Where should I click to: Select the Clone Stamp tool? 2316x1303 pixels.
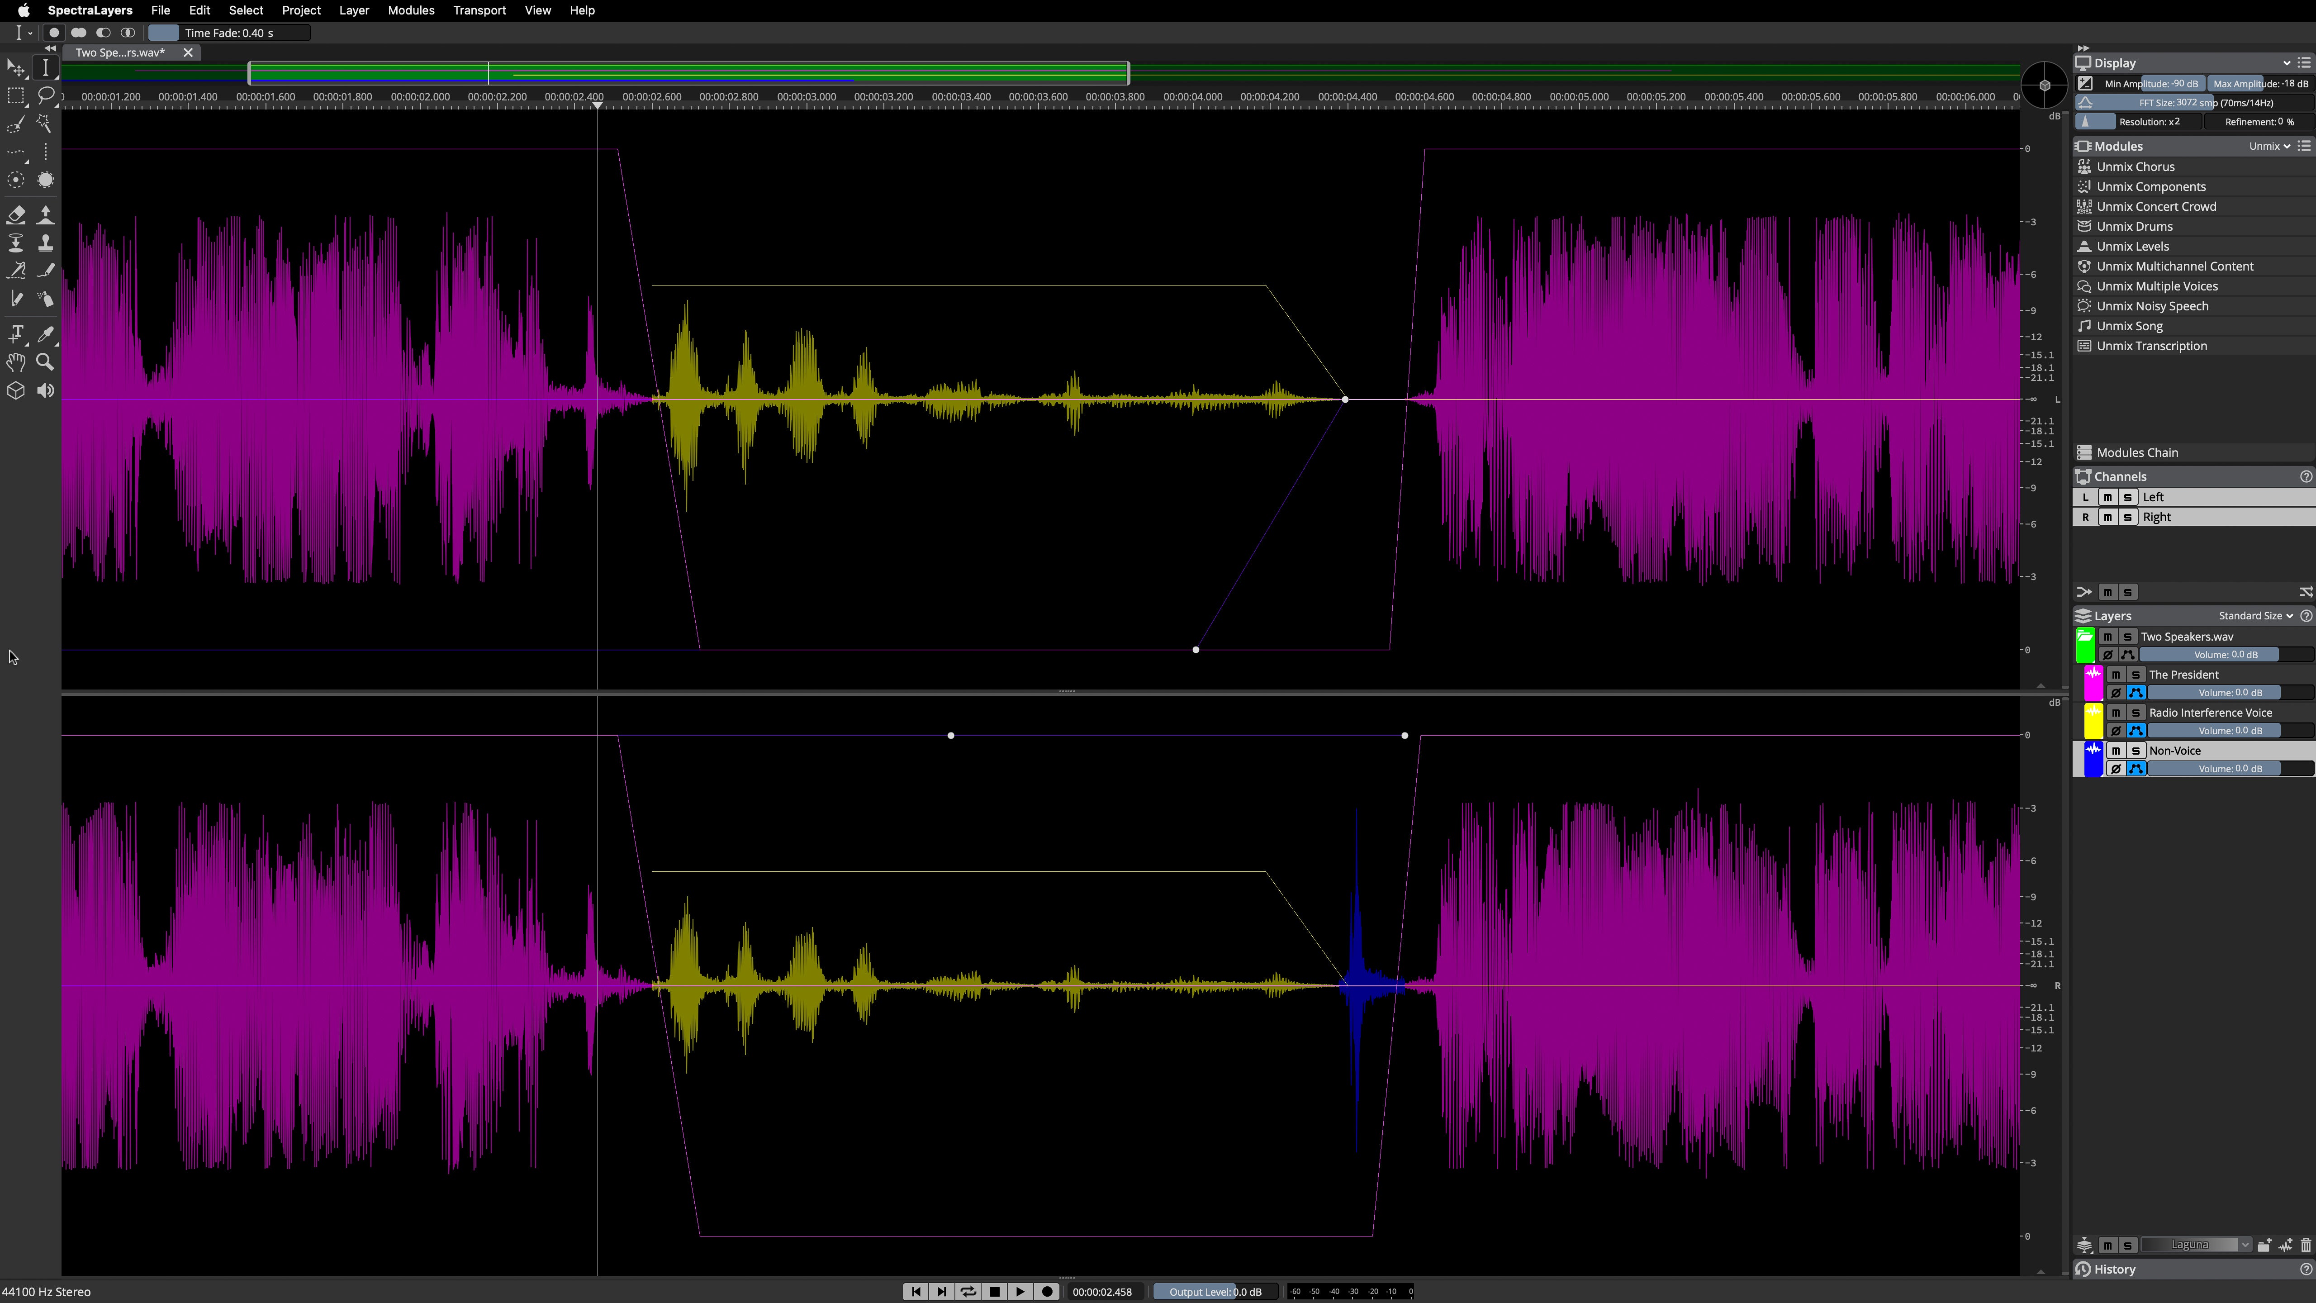[x=45, y=243]
